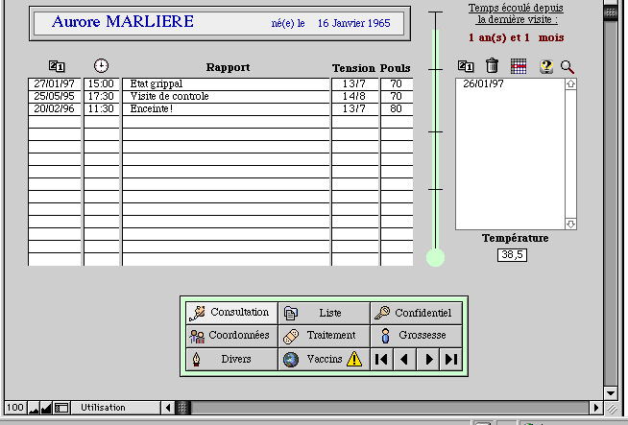Open the Divers section

(231, 360)
